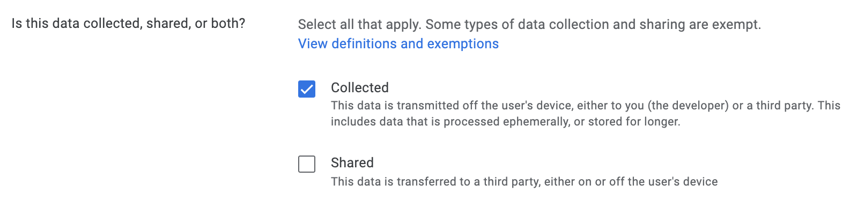Viewport: 857px width, 207px height.
Task: Click the Collected option label
Action: coord(360,87)
